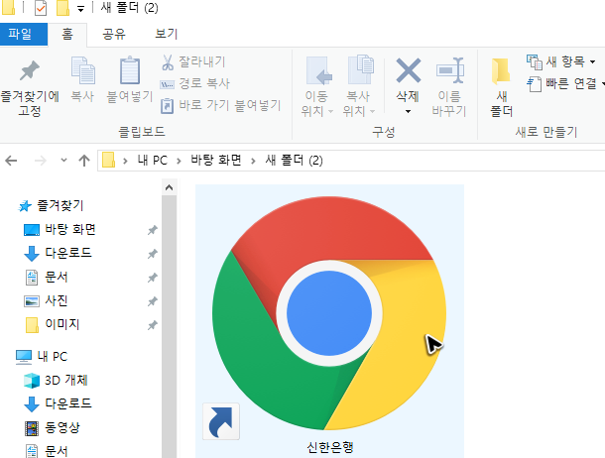Select 다운로드 under 즐겨찾기
Image resolution: width=605 pixels, height=458 pixels.
68,254
